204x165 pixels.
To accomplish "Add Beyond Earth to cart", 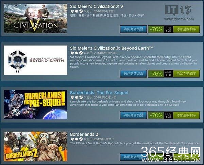I will (x=186, y=74).
